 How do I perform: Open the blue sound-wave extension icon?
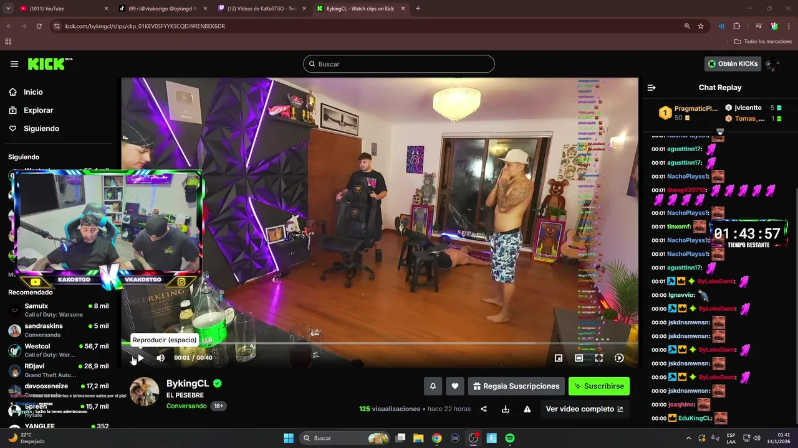click(721, 26)
